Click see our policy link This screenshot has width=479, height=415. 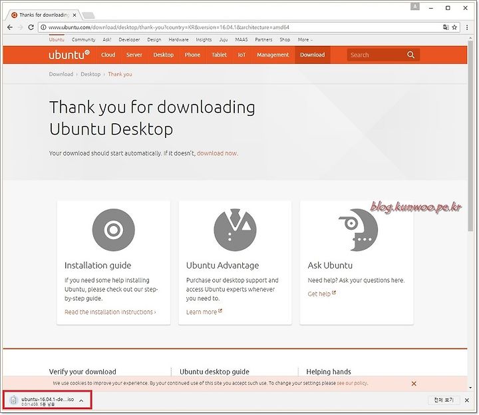click(x=352, y=383)
